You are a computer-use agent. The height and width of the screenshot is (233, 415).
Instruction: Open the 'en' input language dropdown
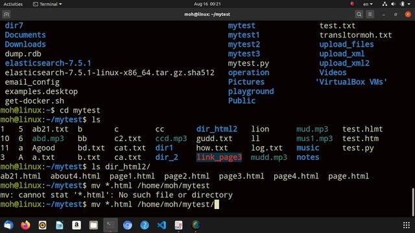tap(368, 4)
